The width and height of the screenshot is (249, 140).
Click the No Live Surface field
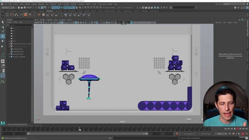coord(110,7)
